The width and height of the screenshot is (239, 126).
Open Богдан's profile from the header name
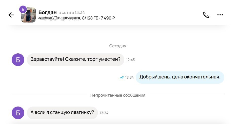[47, 12]
